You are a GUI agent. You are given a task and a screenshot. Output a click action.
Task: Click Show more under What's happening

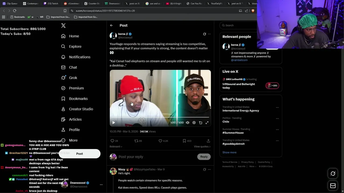click(230, 152)
